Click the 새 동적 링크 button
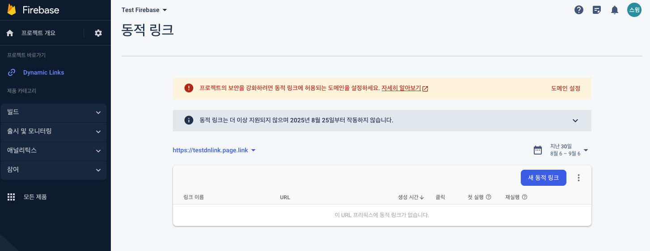 click(x=543, y=178)
